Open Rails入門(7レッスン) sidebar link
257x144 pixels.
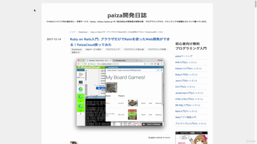tap(186, 111)
